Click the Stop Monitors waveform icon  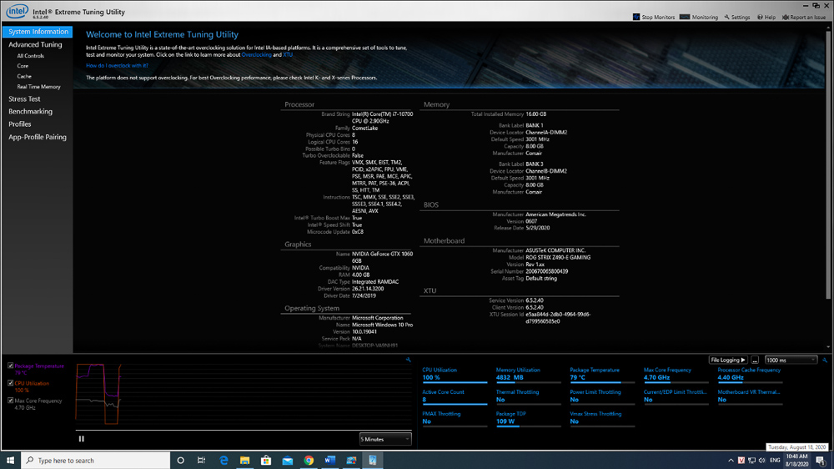(636, 17)
